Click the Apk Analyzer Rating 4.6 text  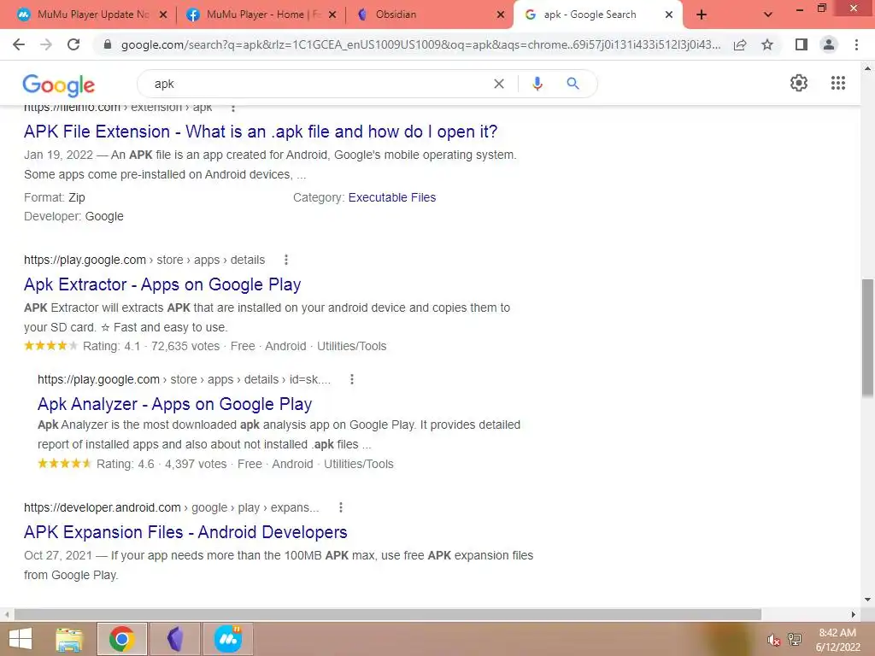coord(126,464)
